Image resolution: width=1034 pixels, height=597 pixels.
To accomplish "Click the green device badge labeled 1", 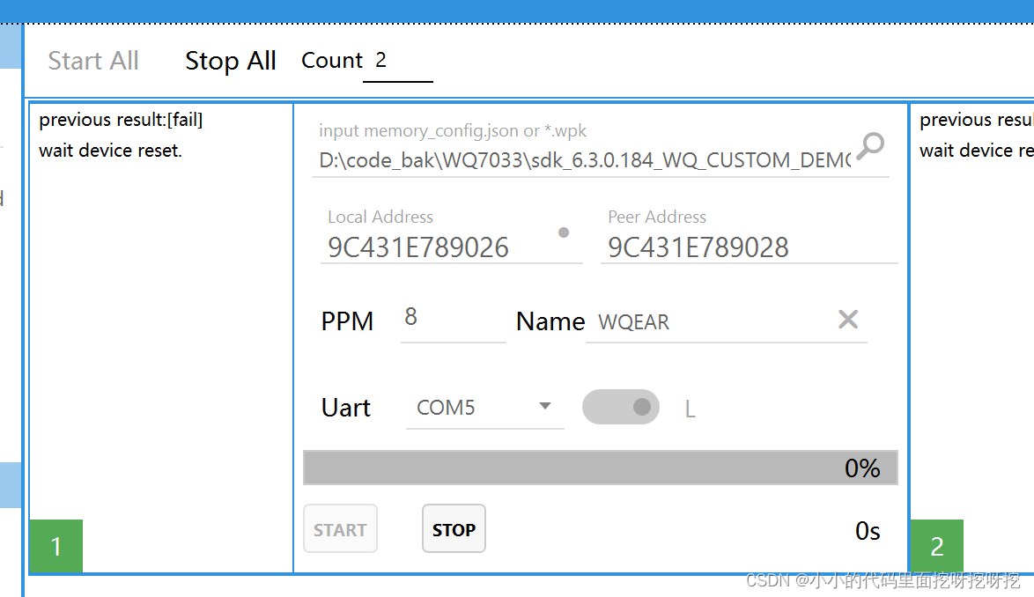I will coord(55,546).
